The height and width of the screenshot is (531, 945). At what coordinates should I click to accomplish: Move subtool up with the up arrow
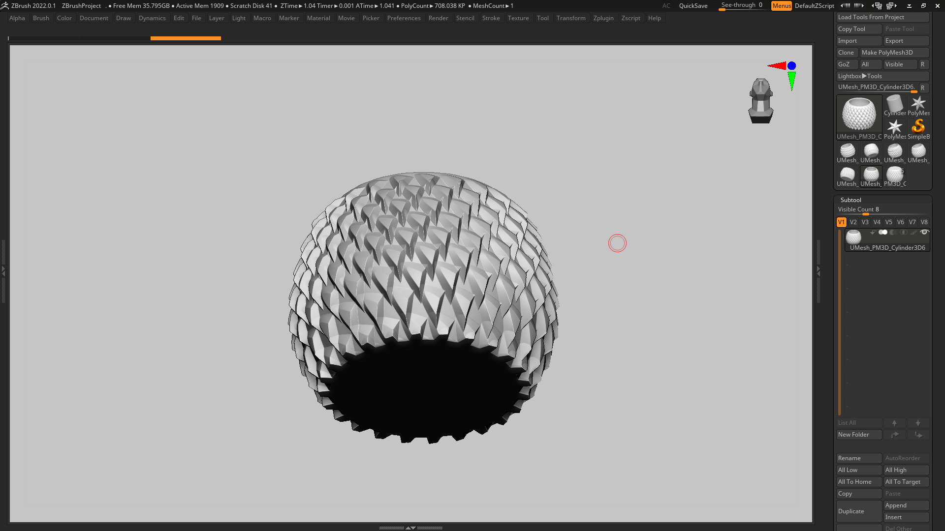894,423
